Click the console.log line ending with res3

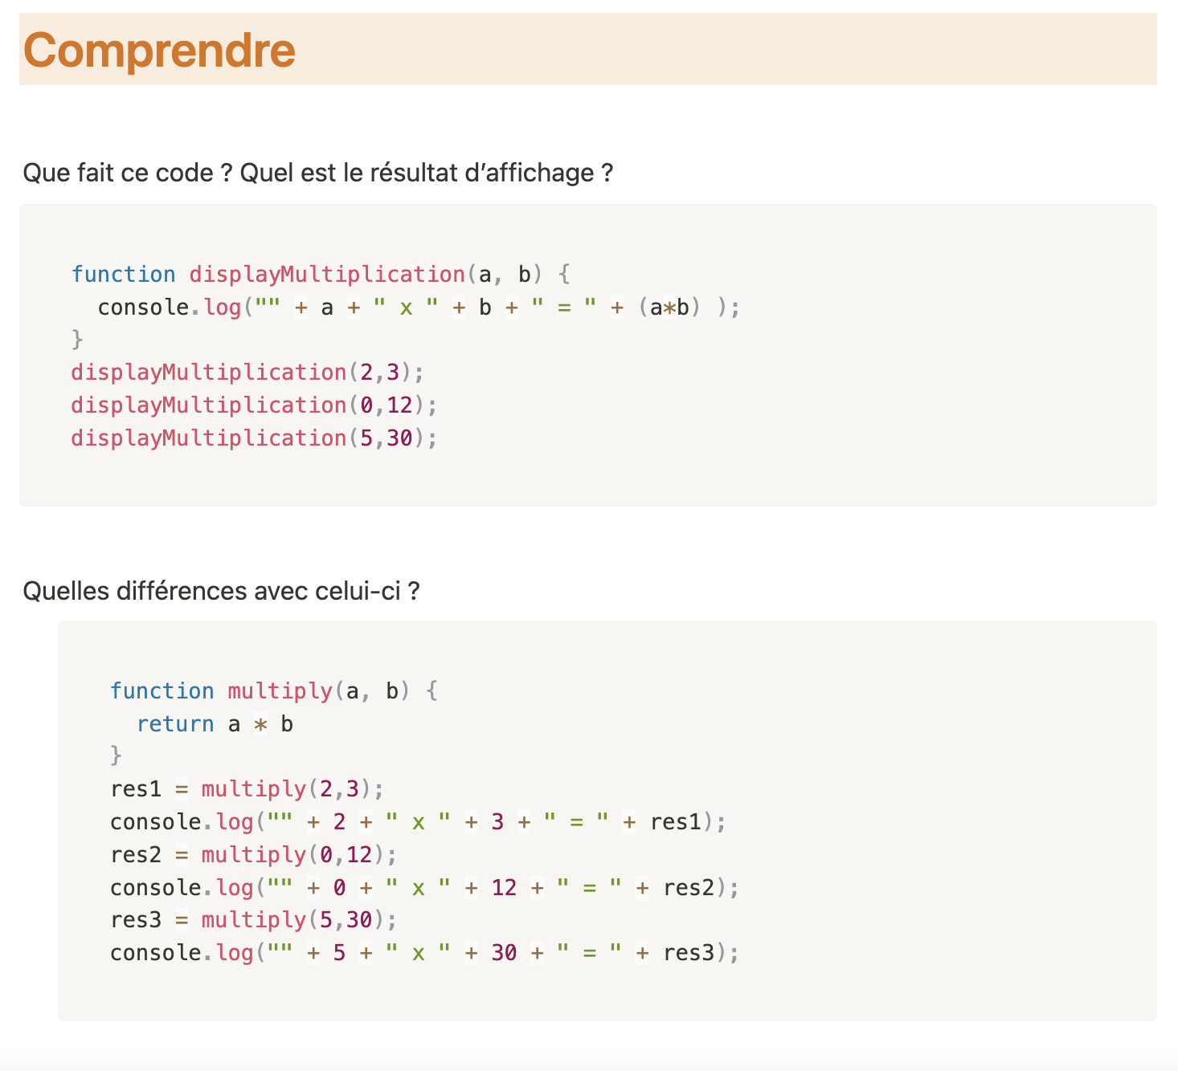423,953
